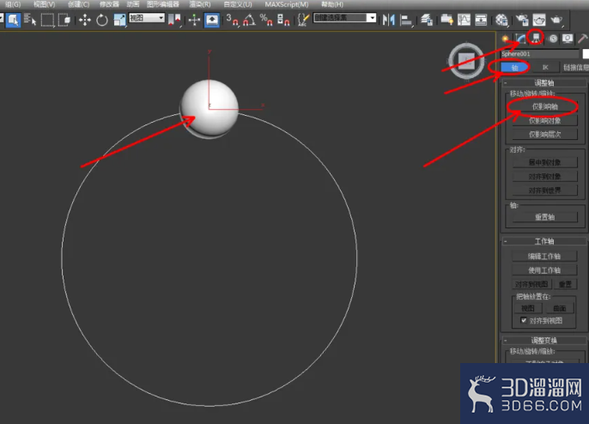This screenshot has width=589, height=424.
Task: Open the 自定义(U) menu
Action: point(238,4)
